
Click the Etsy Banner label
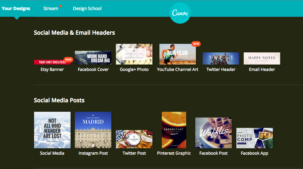(52, 69)
